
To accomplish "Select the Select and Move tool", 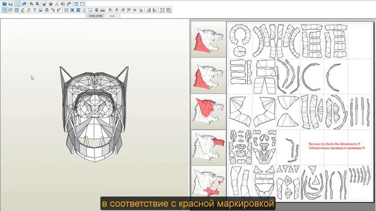I will point(4,10).
